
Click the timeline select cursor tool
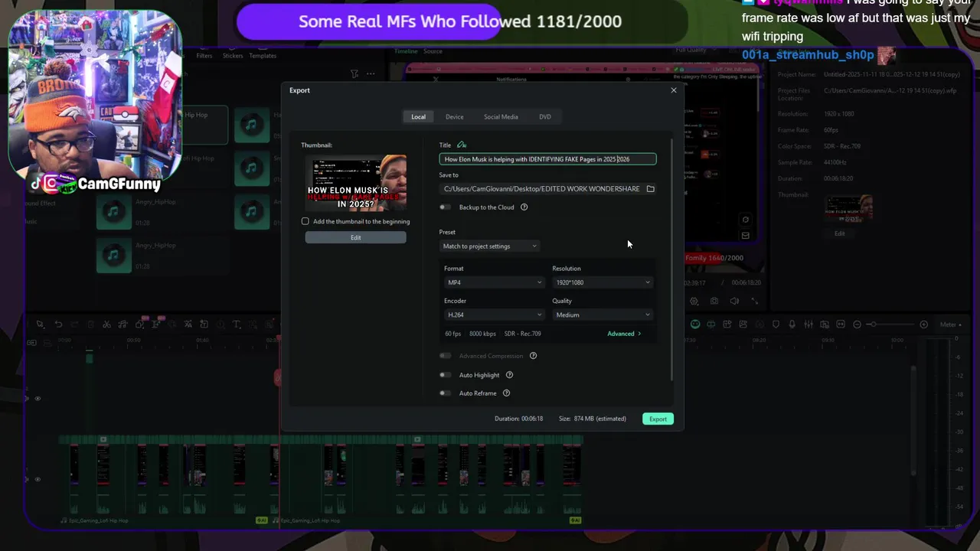pyautogui.click(x=40, y=324)
